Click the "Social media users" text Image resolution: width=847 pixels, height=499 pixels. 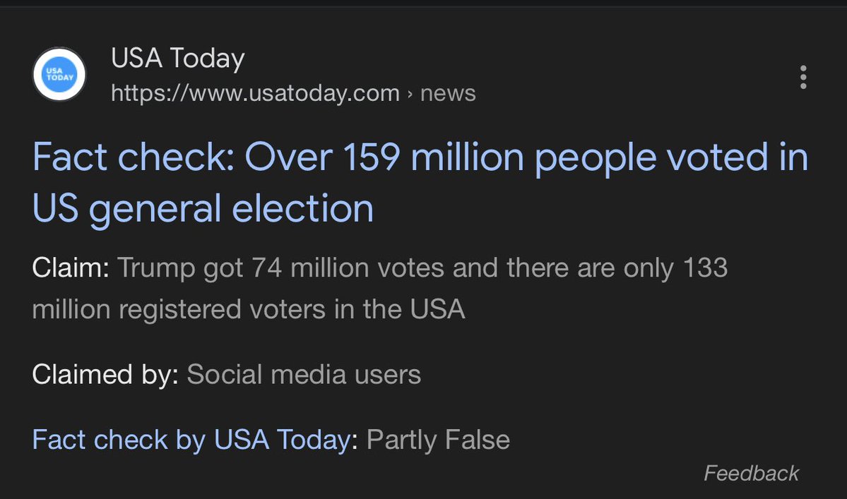tap(304, 374)
